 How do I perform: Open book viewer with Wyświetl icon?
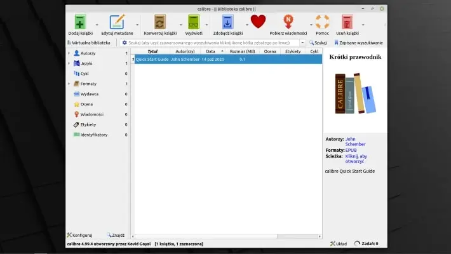pyautogui.click(x=193, y=22)
